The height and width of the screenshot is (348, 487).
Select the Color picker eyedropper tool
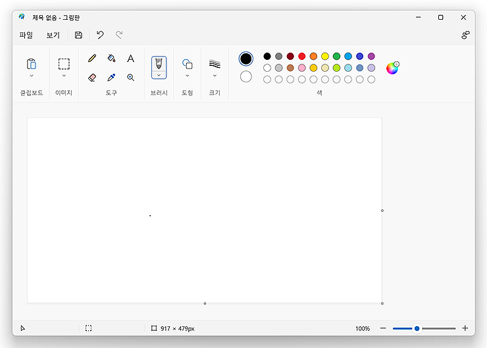111,78
